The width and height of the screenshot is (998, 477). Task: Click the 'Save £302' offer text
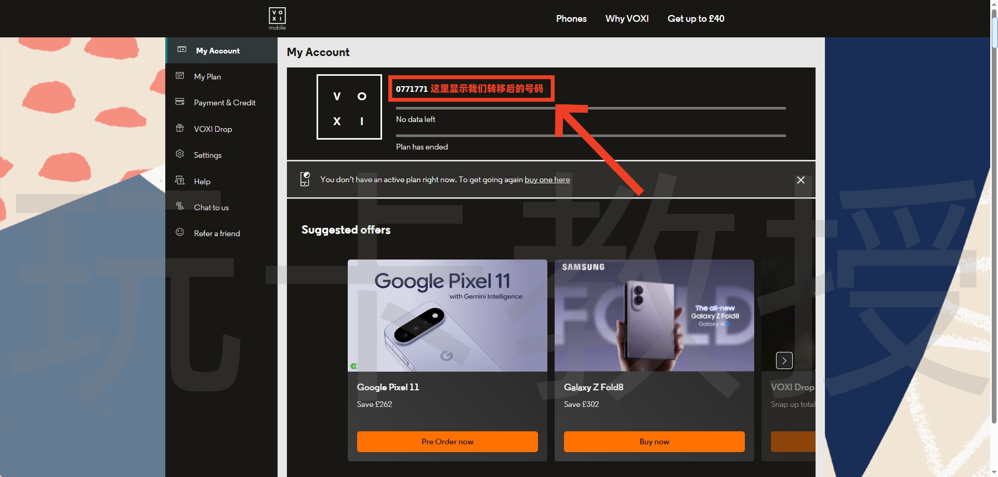pyautogui.click(x=582, y=404)
